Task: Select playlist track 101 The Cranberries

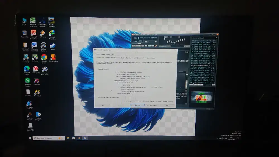Action: click(203, 71)
